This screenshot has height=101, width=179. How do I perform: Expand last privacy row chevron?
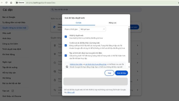point(138,90)
